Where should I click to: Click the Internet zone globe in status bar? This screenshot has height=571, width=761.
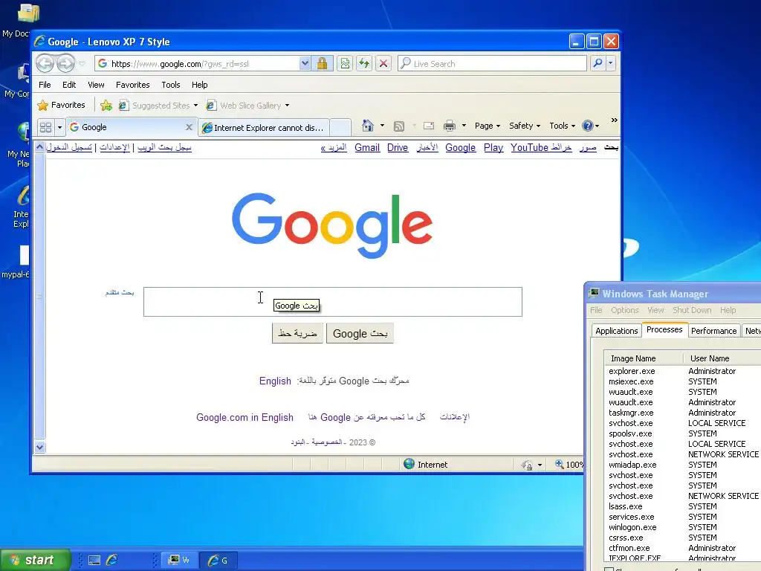[x=409, y=464]
